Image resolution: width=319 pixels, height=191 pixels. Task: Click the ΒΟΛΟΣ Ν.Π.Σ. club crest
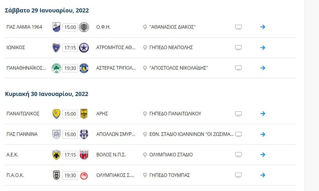click(83, 155)
